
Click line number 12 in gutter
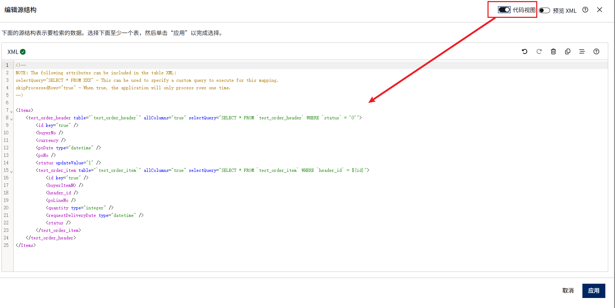click(6, 148)
